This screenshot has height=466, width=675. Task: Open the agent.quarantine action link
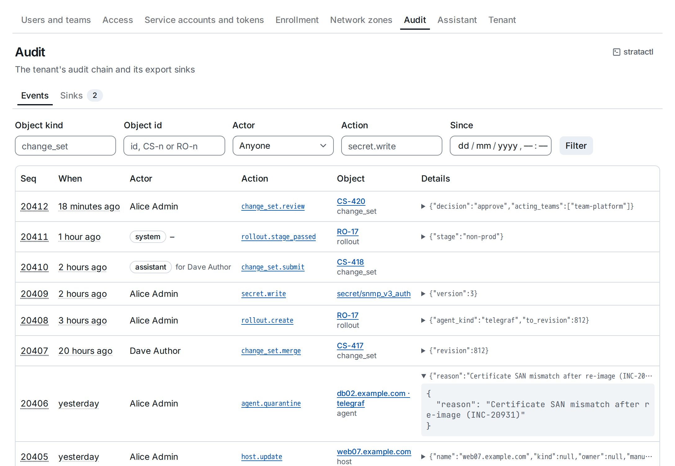coord(271,403)
